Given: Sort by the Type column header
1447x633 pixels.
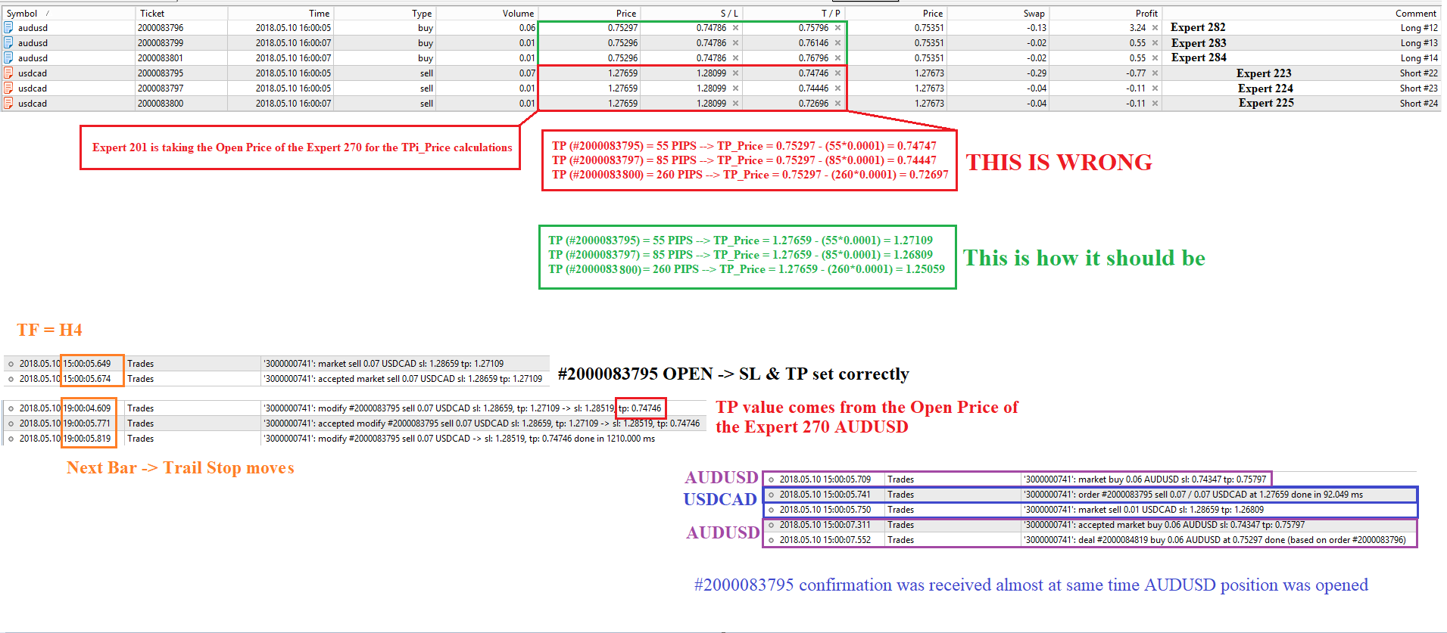Looking at the screenshot, I should coord(385,13).
